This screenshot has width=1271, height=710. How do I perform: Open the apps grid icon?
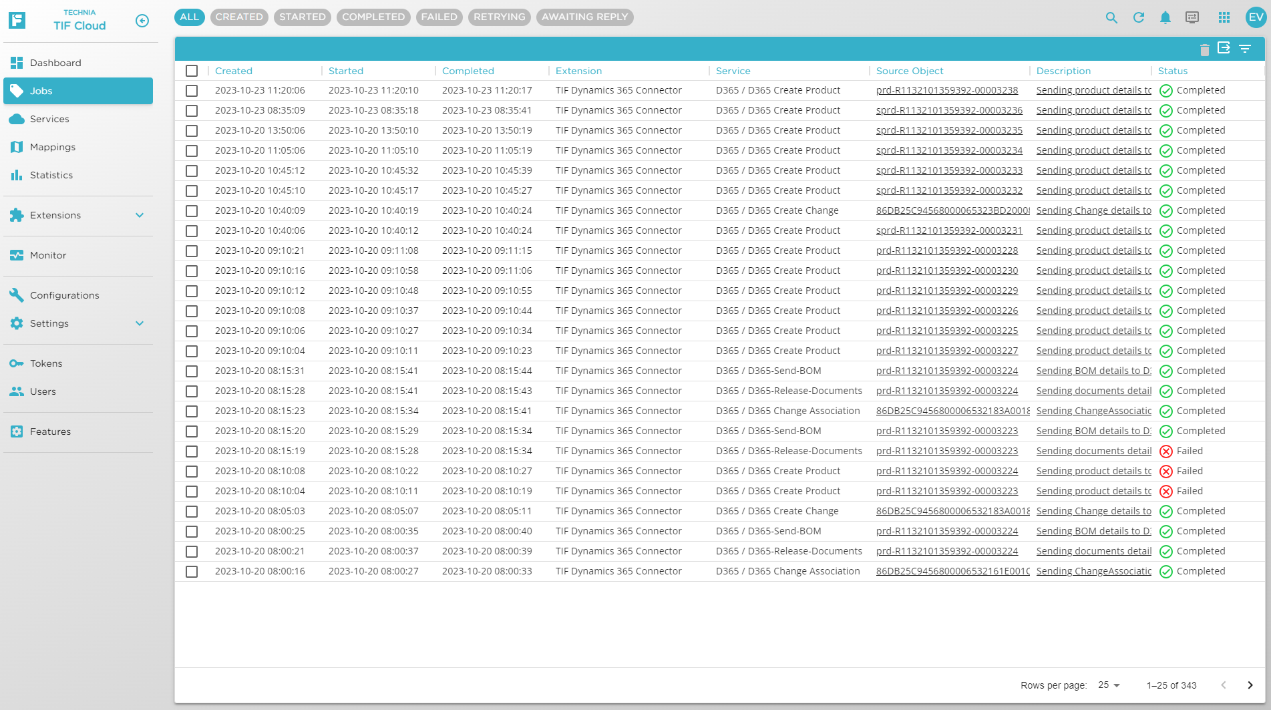[x=1224, y=18]
